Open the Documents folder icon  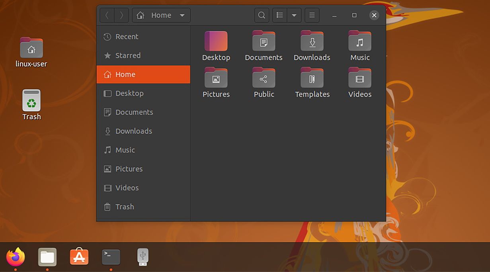pyautogui.click(x=264, y=41)
